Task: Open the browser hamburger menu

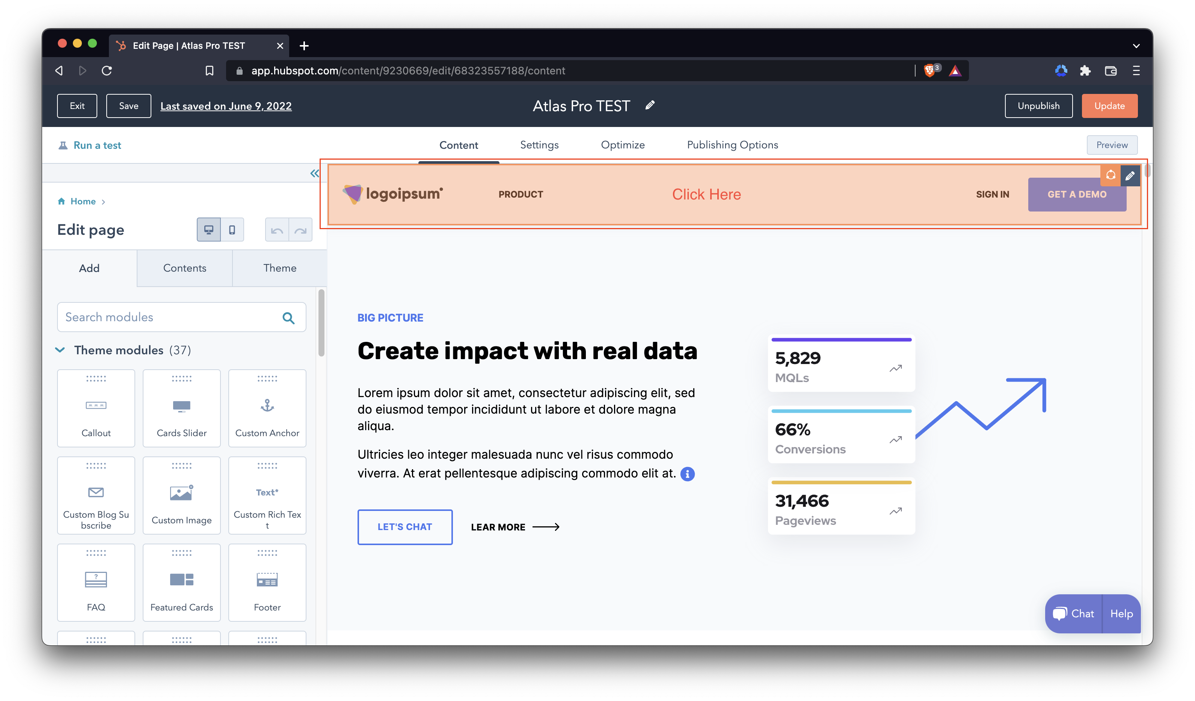Action: point(1136,71)
